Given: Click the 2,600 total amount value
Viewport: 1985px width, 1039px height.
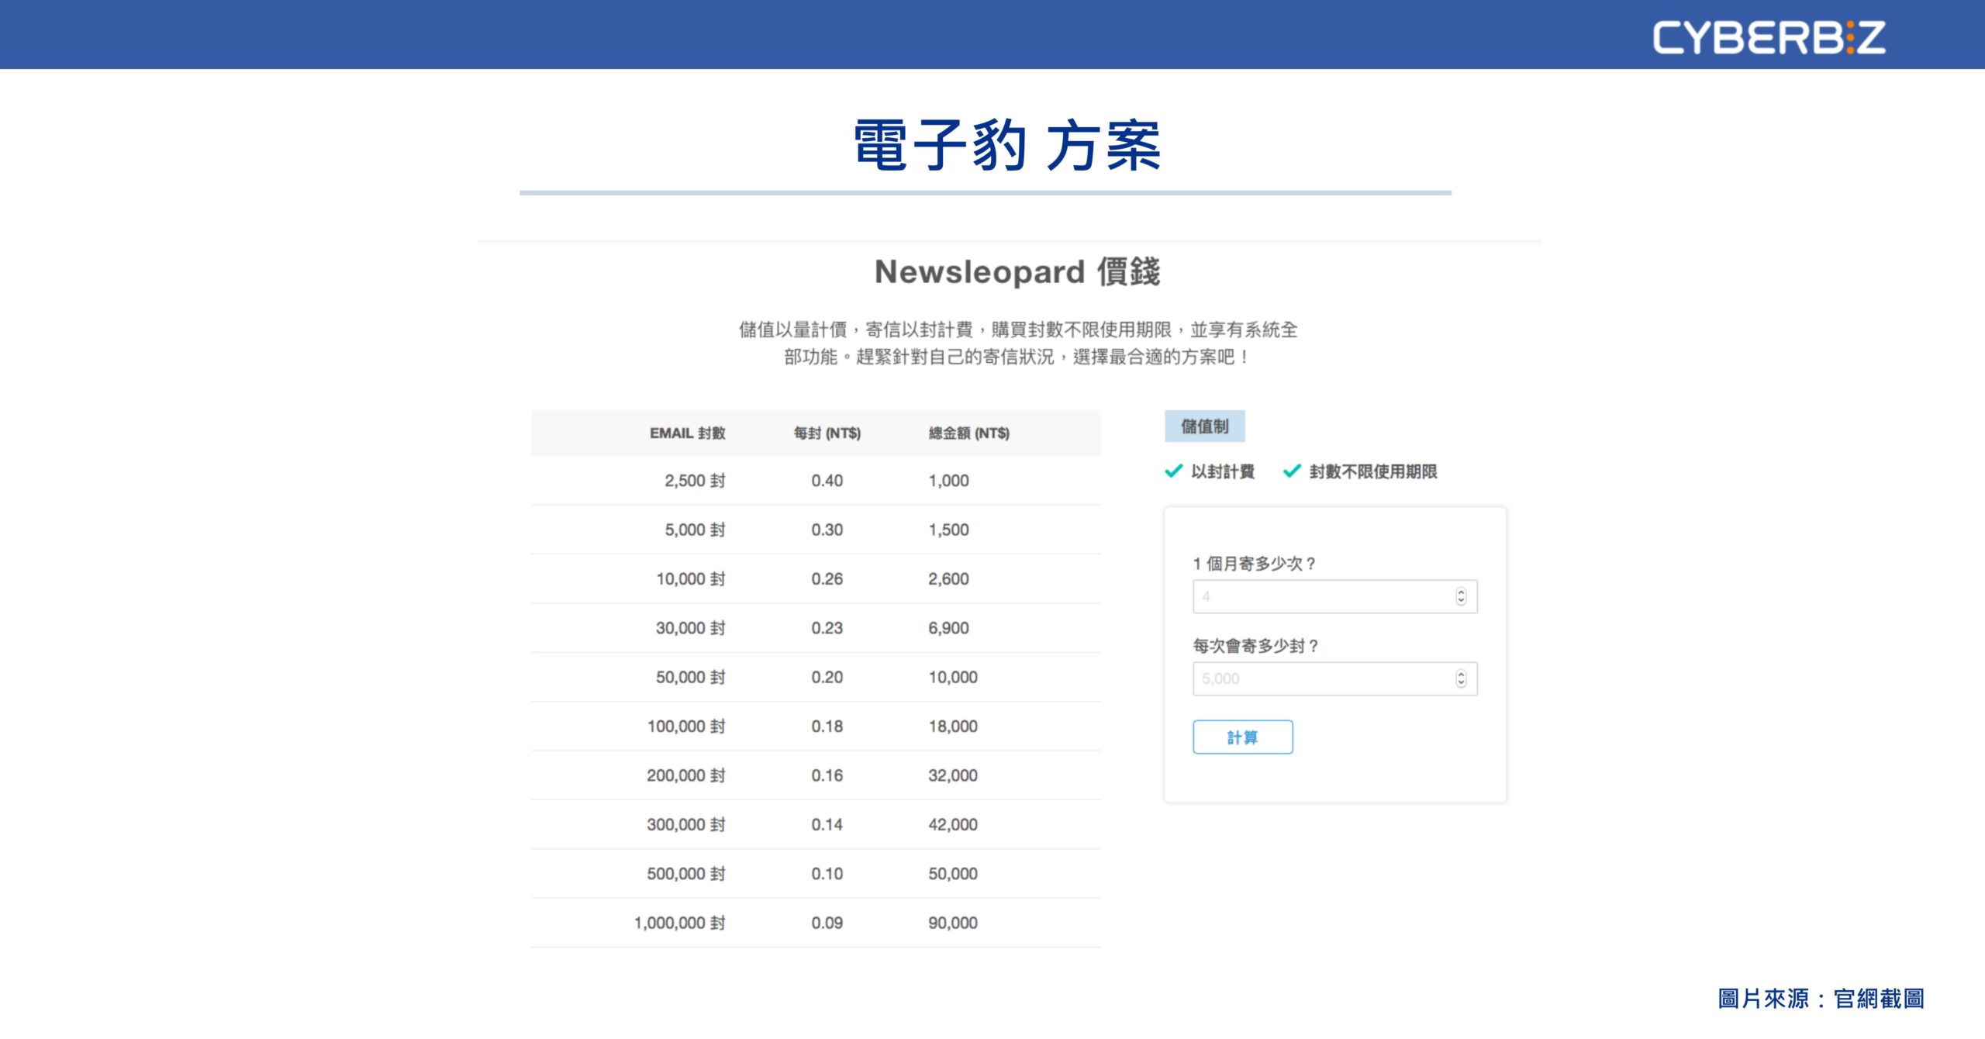Looking at the screenshot, I should 948,578.
